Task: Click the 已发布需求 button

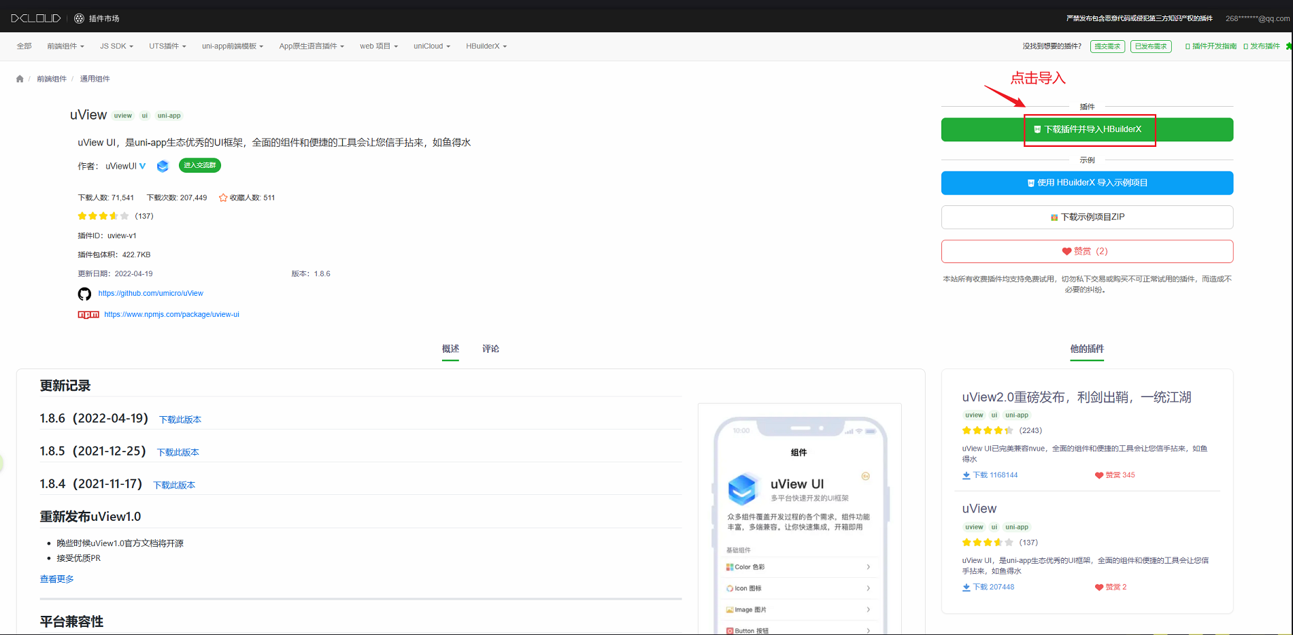Action: [1151, 46]
